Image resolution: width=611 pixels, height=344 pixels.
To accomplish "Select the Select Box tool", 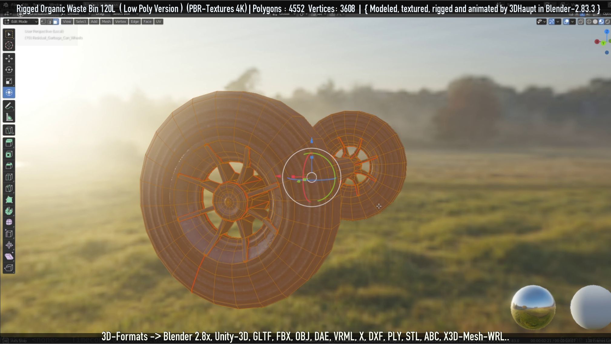I will click(x=9, y=34).
